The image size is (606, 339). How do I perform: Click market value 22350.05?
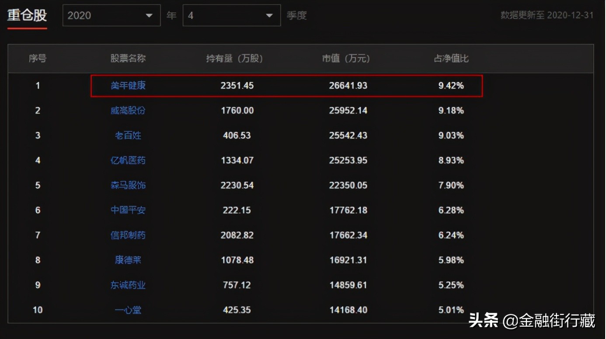point(348,185)
